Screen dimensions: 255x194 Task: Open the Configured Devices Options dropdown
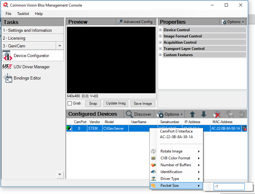(170, 114)
